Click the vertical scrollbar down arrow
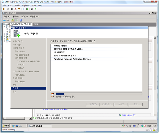Screen dimensions: 159x133 [x=155, y=115]
